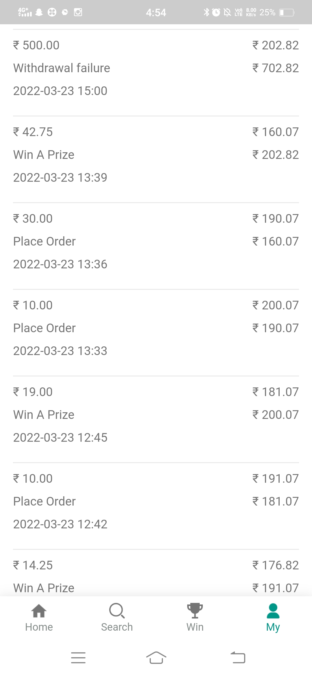This screenshot has width=312, height=676.
Task: Tap the Instagram notification icon in status bar
Action: 78,12
